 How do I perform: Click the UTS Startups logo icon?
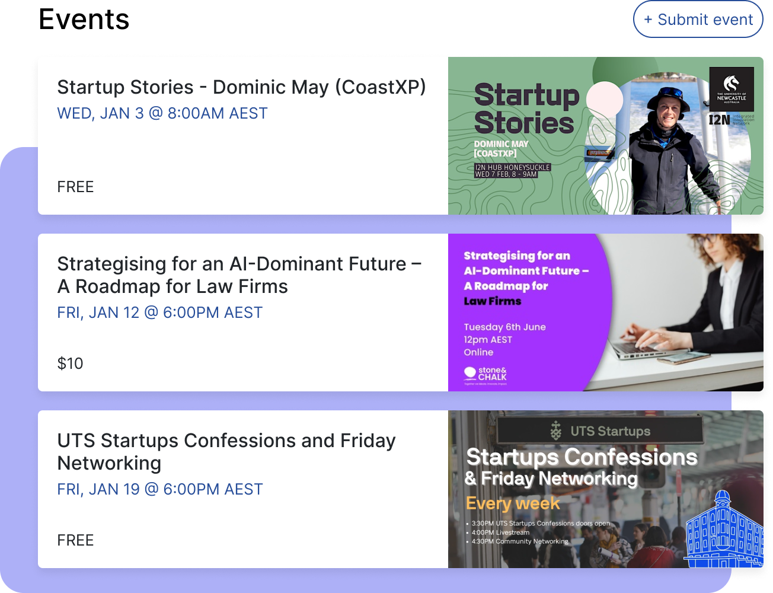pyautogui.click(x=555, y=431)
